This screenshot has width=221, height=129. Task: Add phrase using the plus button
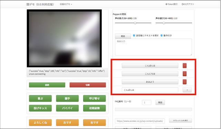(187, 90)
